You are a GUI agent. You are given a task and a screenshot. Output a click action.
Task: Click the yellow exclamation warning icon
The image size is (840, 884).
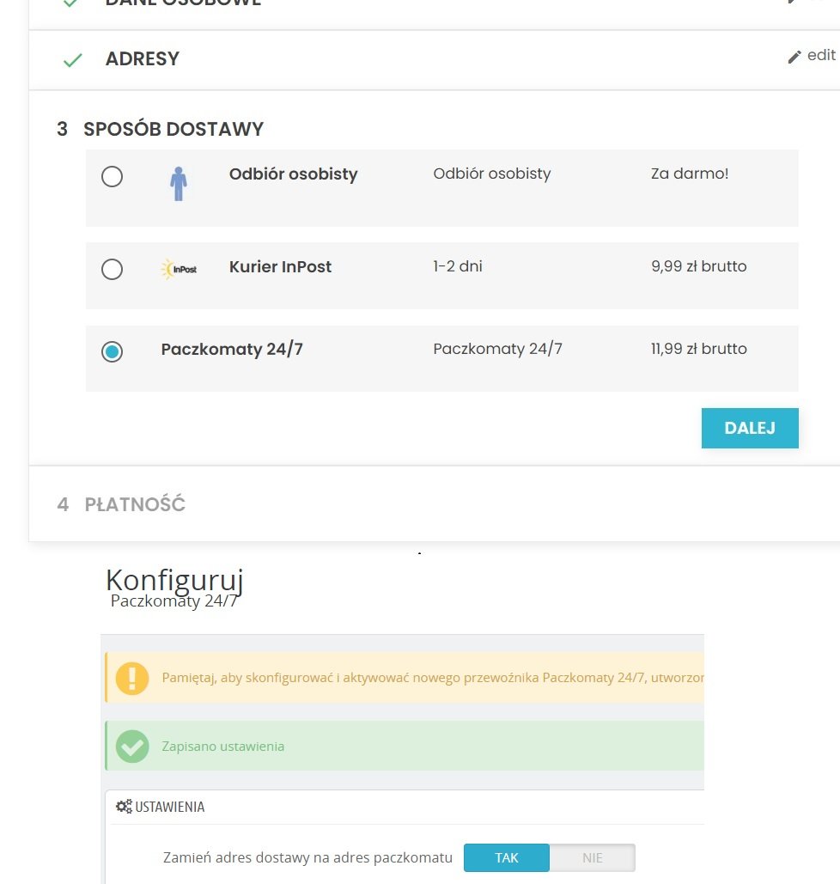132,678
